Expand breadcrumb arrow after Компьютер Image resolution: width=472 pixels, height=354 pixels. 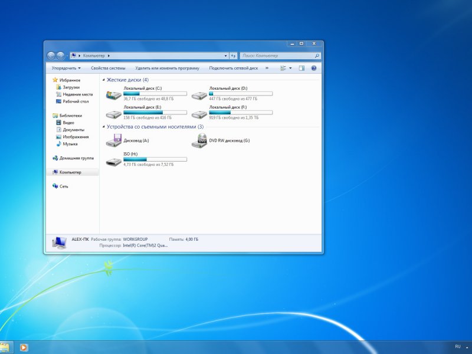click(x=109, y=55)
